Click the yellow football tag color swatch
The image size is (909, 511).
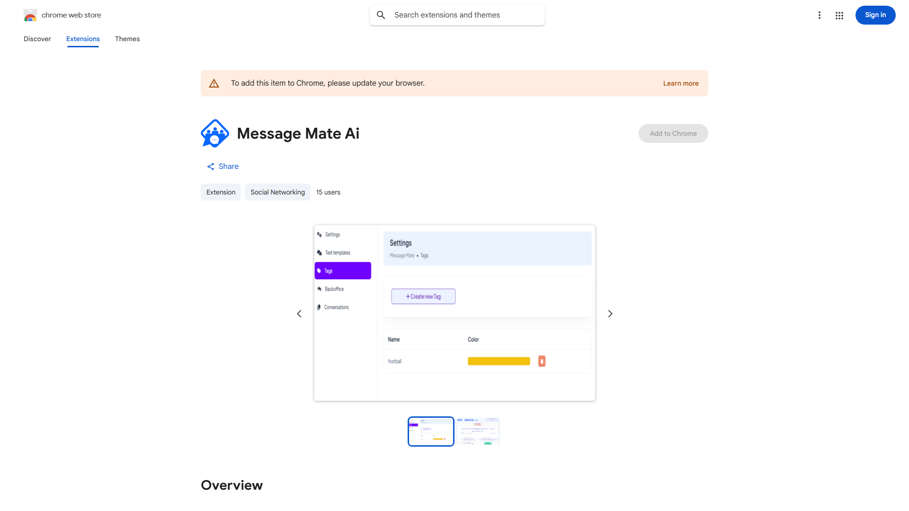coord(498,361)
